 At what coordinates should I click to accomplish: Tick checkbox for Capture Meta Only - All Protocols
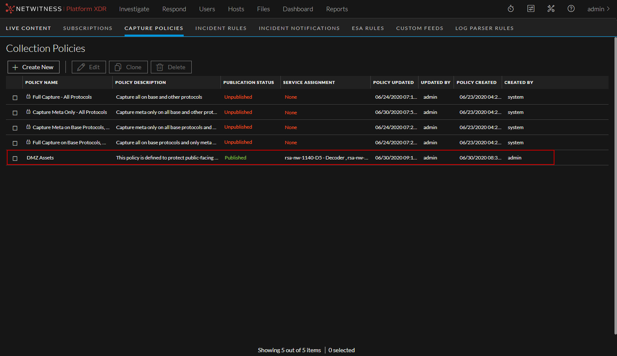pos(15,113)
